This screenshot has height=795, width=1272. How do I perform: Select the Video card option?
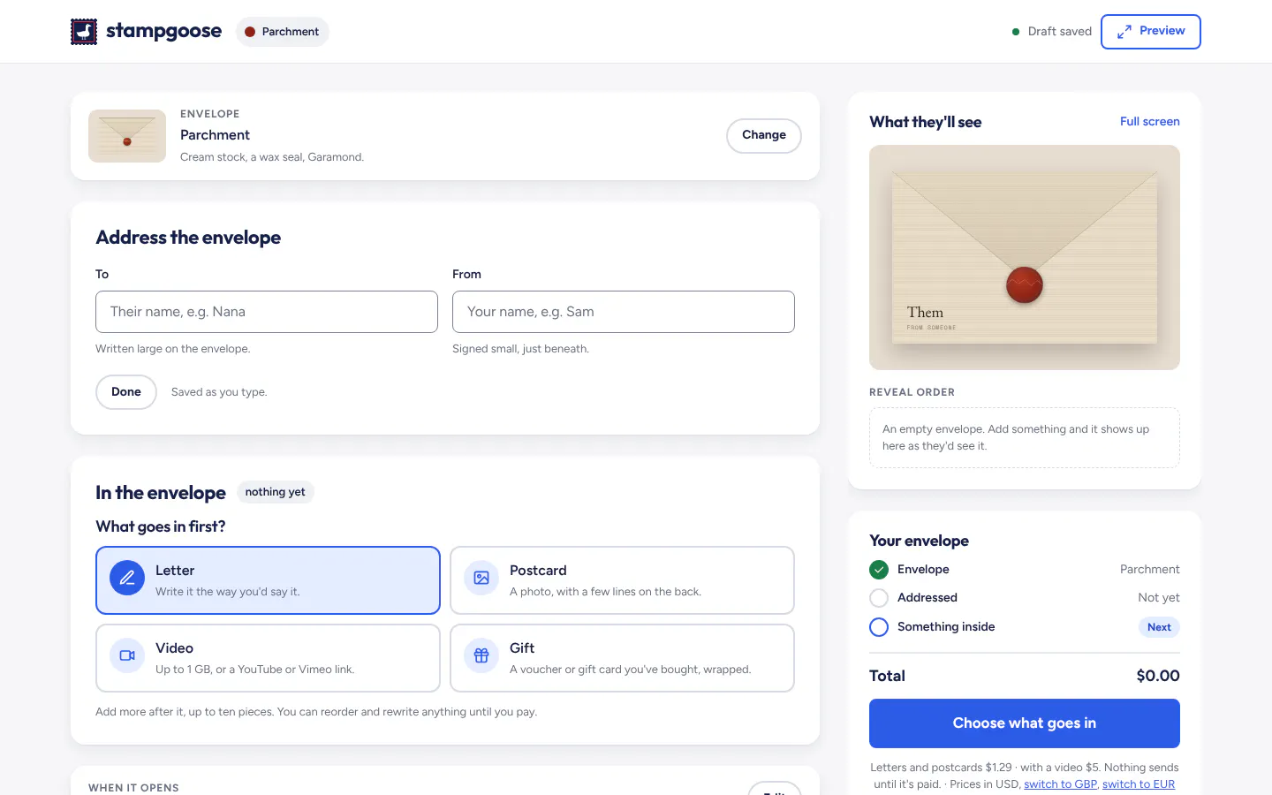268,658
